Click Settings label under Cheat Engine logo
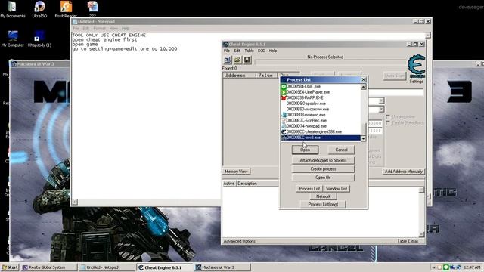Image resolution: width=484 pixels, height=272 pixels. click(x=416, y=82)
